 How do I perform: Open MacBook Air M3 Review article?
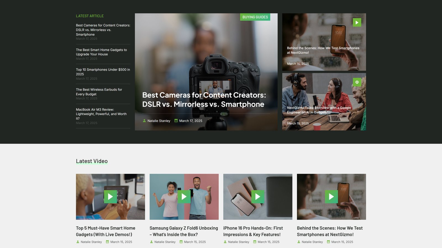click(x=101, y=114)
